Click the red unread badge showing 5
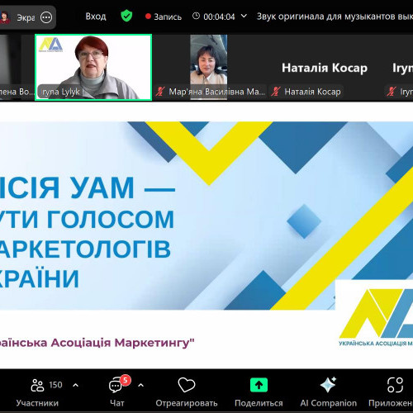The image size is (413, 413). tap(126, 380)
